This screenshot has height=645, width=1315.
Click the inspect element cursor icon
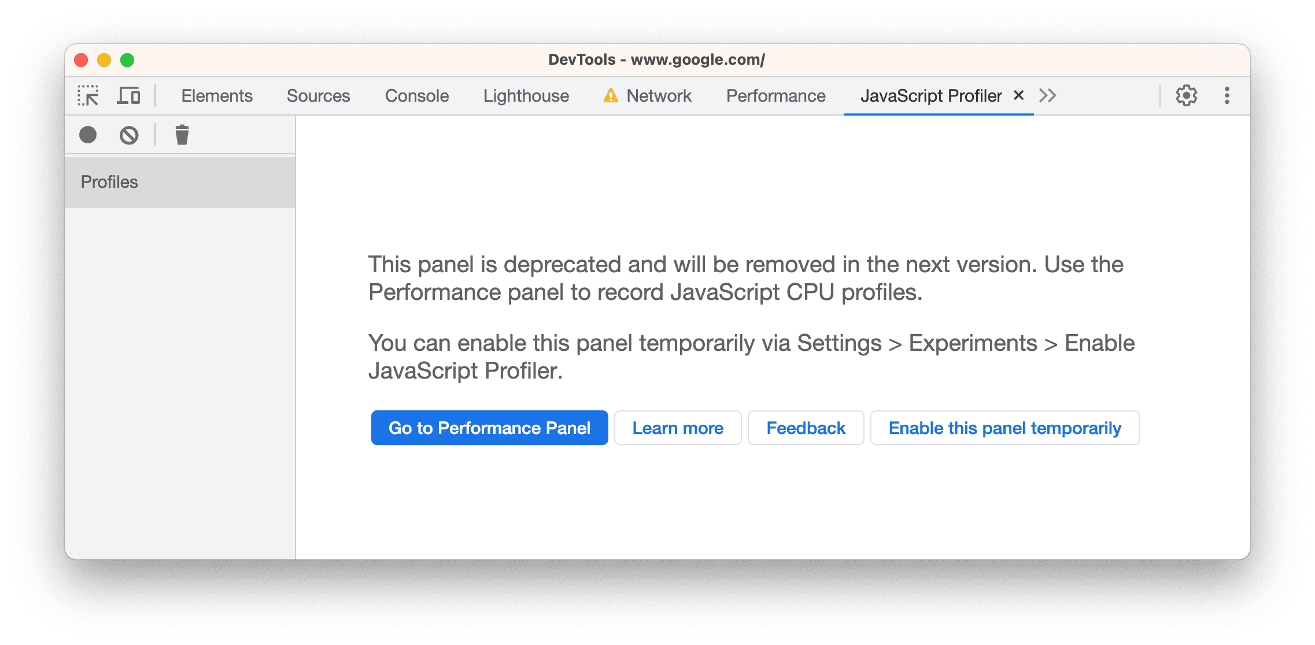coord(87,95)
